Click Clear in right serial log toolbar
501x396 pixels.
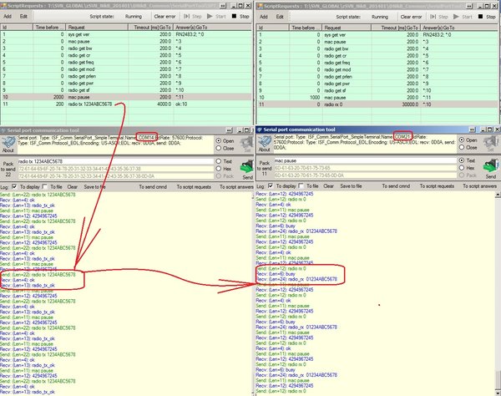(x=328, y=185)
